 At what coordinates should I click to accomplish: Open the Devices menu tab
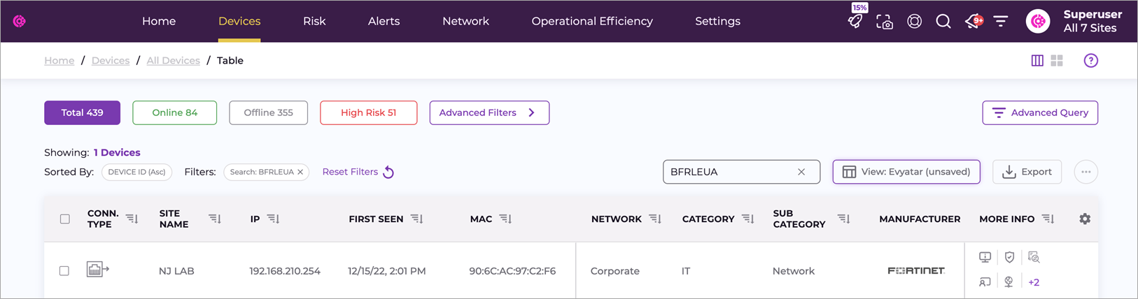click(239, 21)
